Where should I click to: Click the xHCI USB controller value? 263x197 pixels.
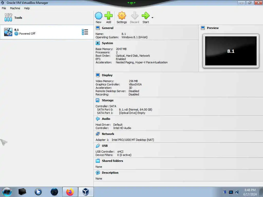pyautogui.click(x=120, y=152)
